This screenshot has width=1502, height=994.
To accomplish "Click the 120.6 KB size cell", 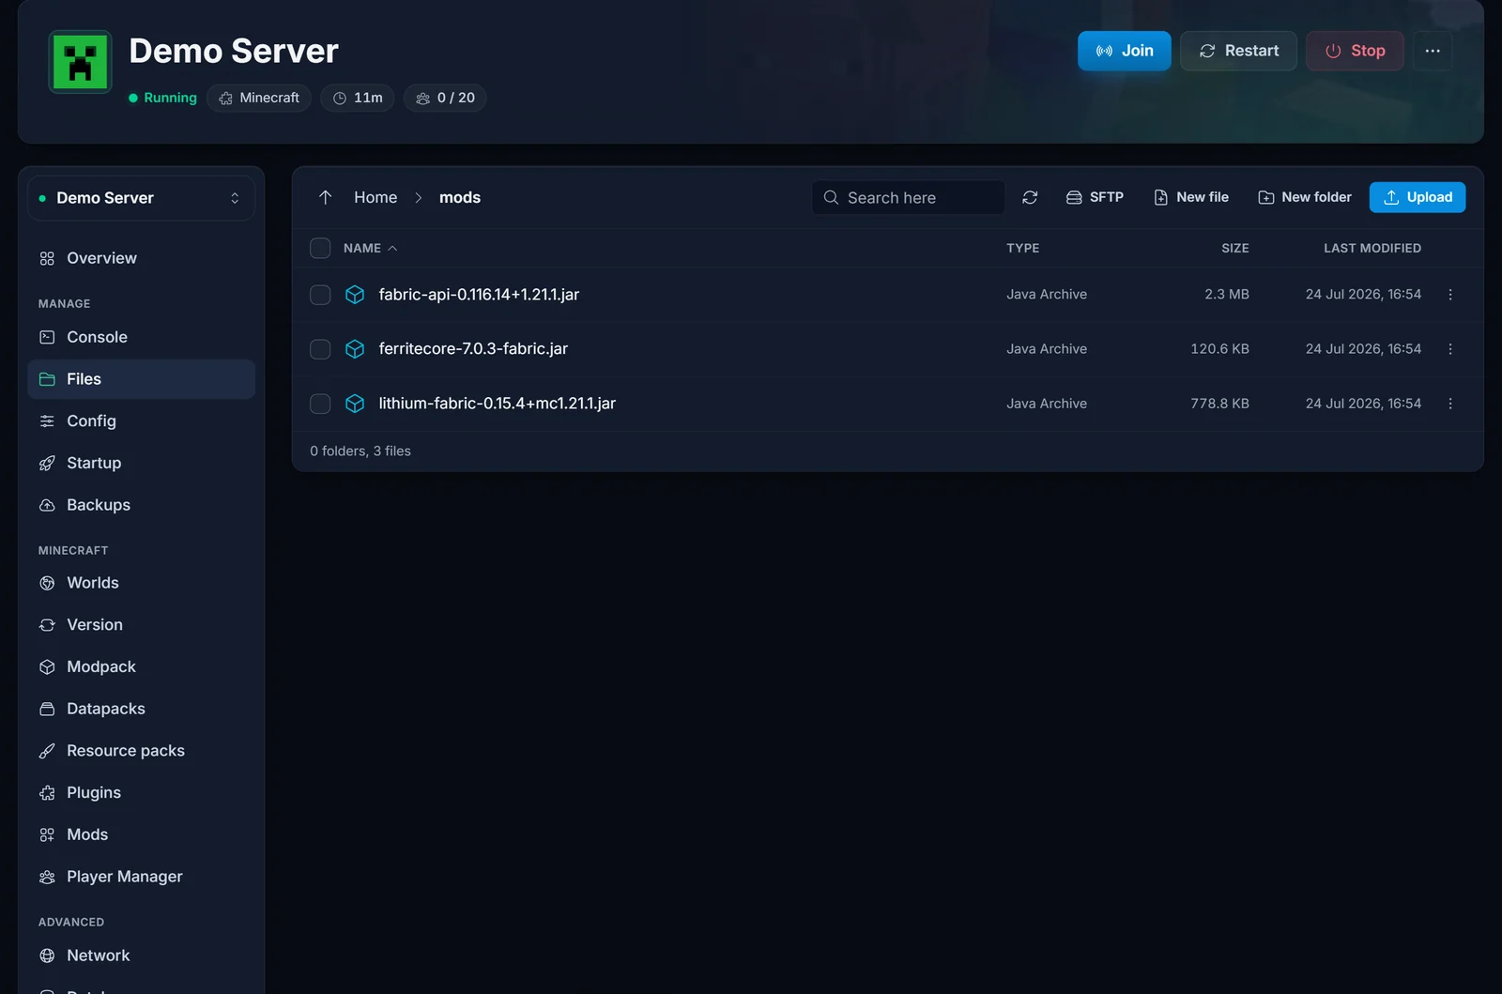I will tap(1219, 349).
